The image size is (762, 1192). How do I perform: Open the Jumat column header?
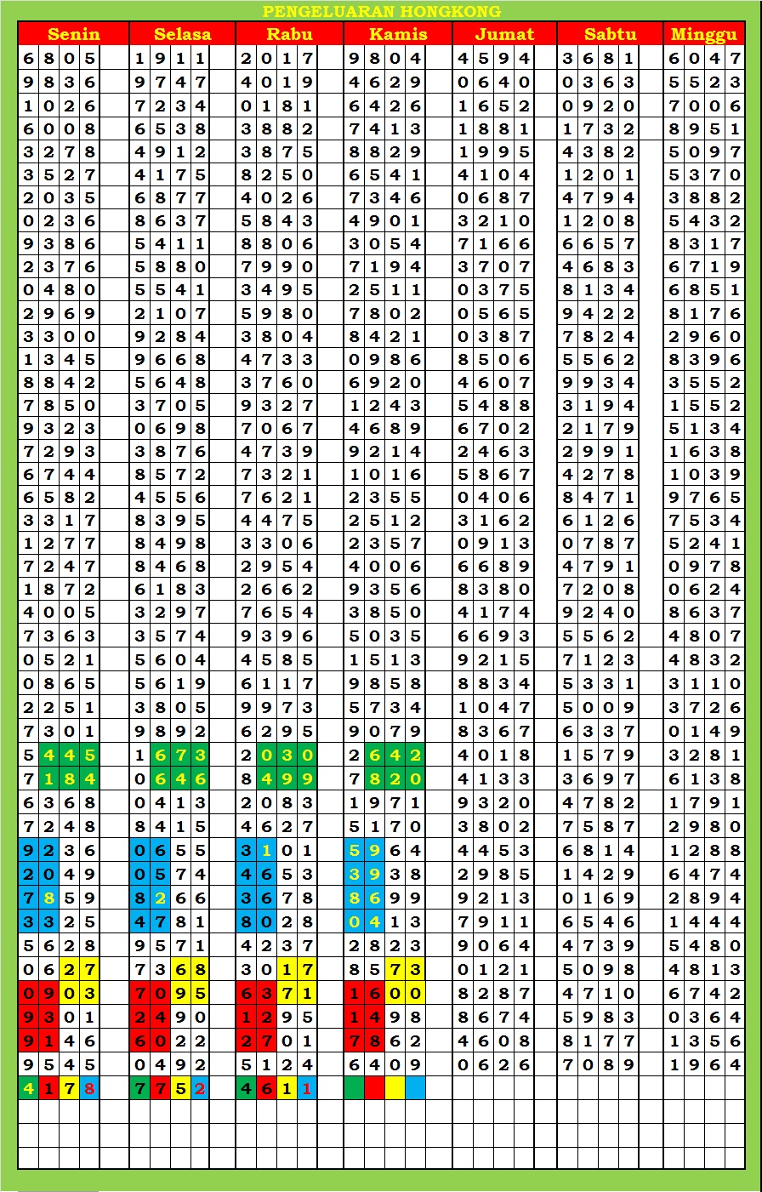(x=504, y=34)
